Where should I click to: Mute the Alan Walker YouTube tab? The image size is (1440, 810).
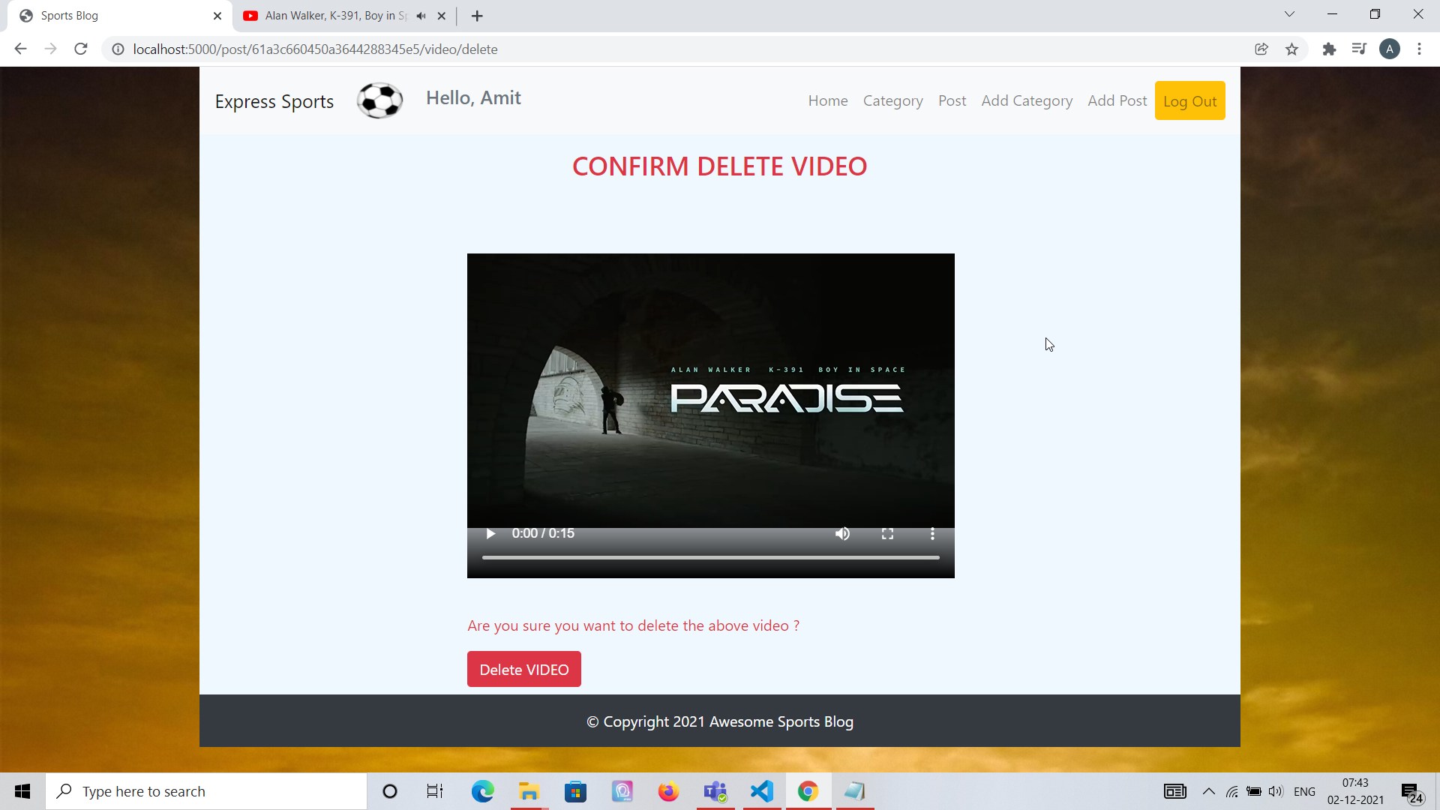pyautogui.click(x=421, y=16)
